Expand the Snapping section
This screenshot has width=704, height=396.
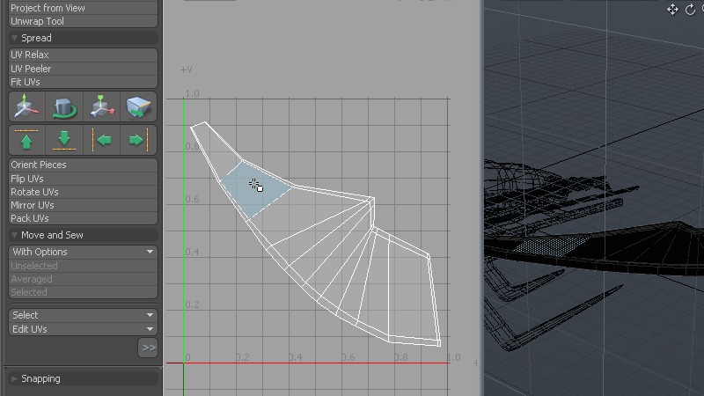(14, 378)
